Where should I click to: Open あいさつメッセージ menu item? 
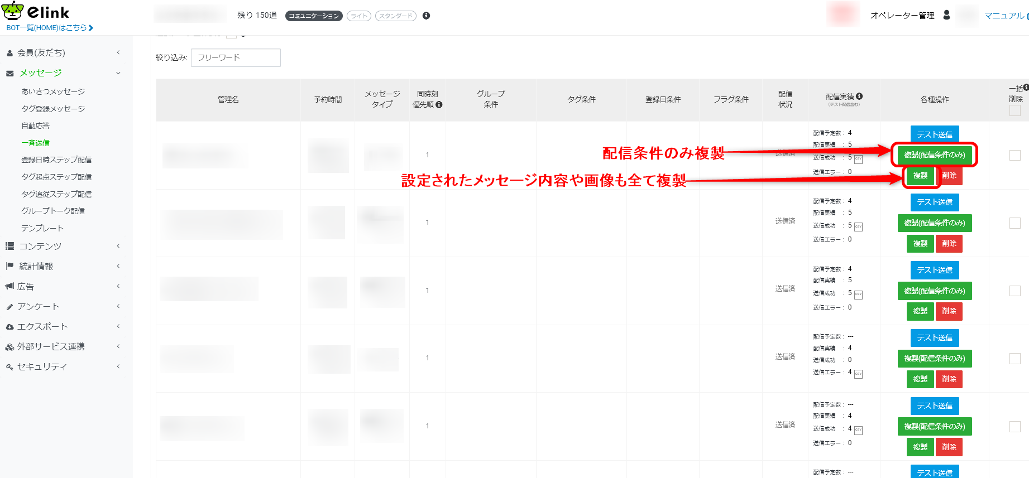click(53, 91)
